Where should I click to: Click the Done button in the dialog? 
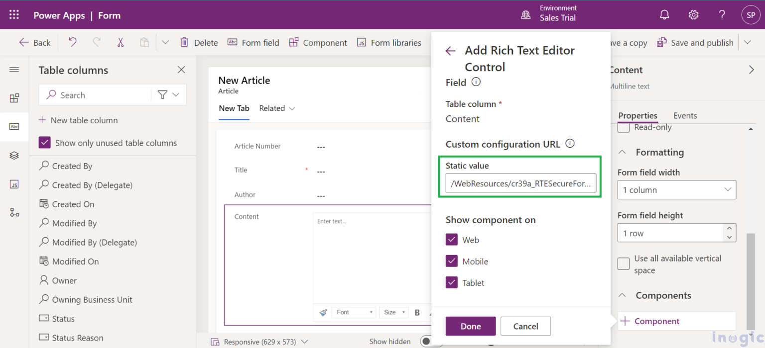coord(470,326)
